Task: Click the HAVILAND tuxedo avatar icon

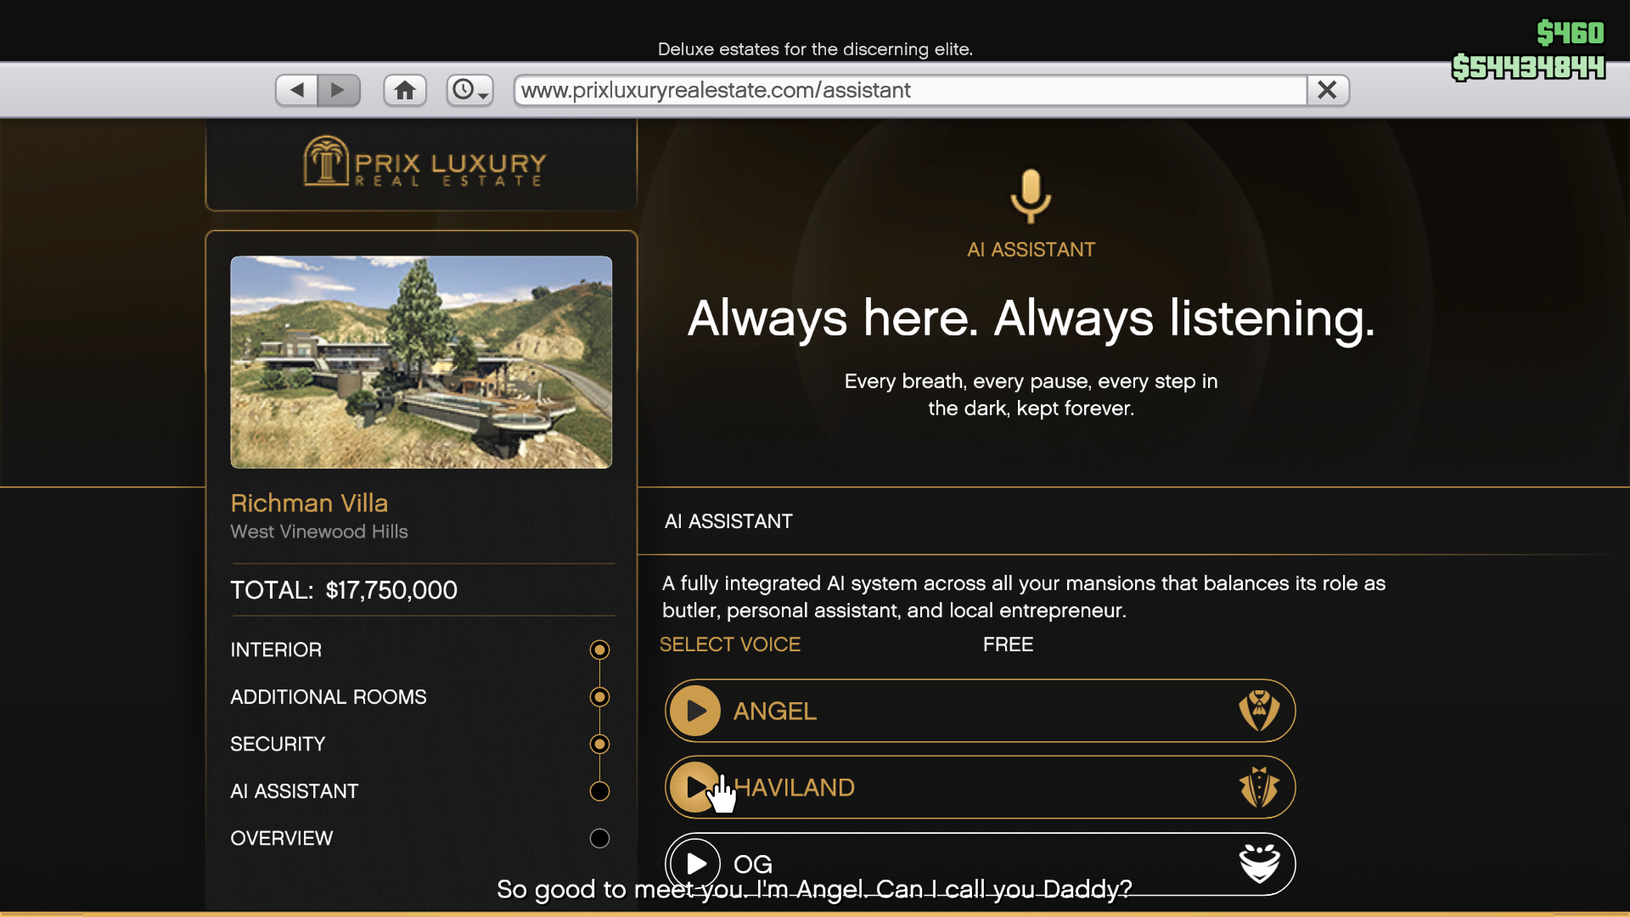Action: [1258, 787]
